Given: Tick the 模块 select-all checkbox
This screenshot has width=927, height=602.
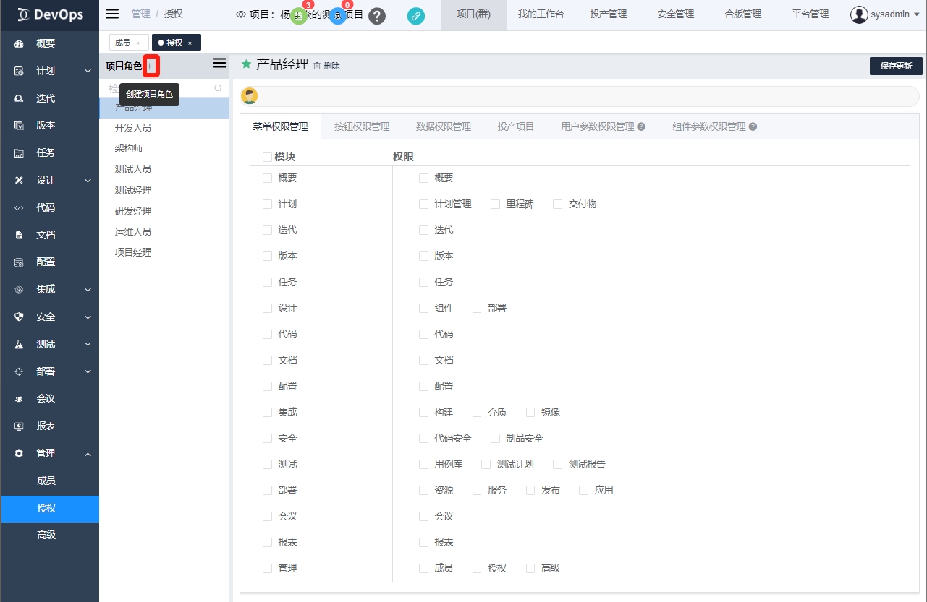Looking at the screenshot, I should [x=268, y=157].
